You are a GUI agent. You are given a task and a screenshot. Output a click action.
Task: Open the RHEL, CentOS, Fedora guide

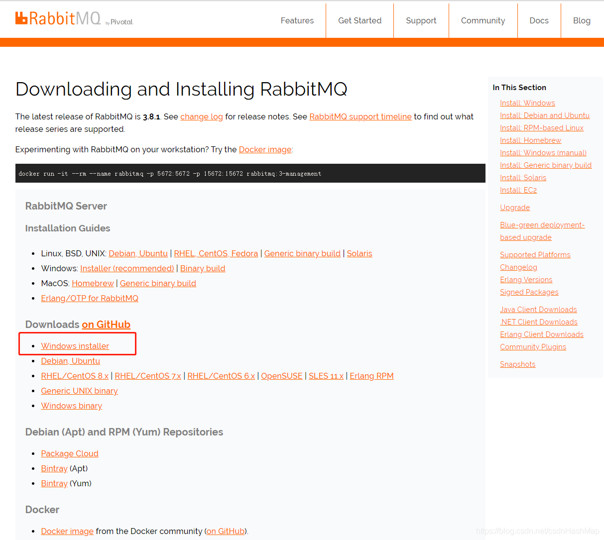(216, 253)
